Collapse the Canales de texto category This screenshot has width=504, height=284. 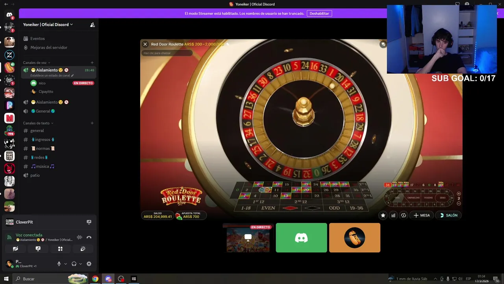[38, 123]
